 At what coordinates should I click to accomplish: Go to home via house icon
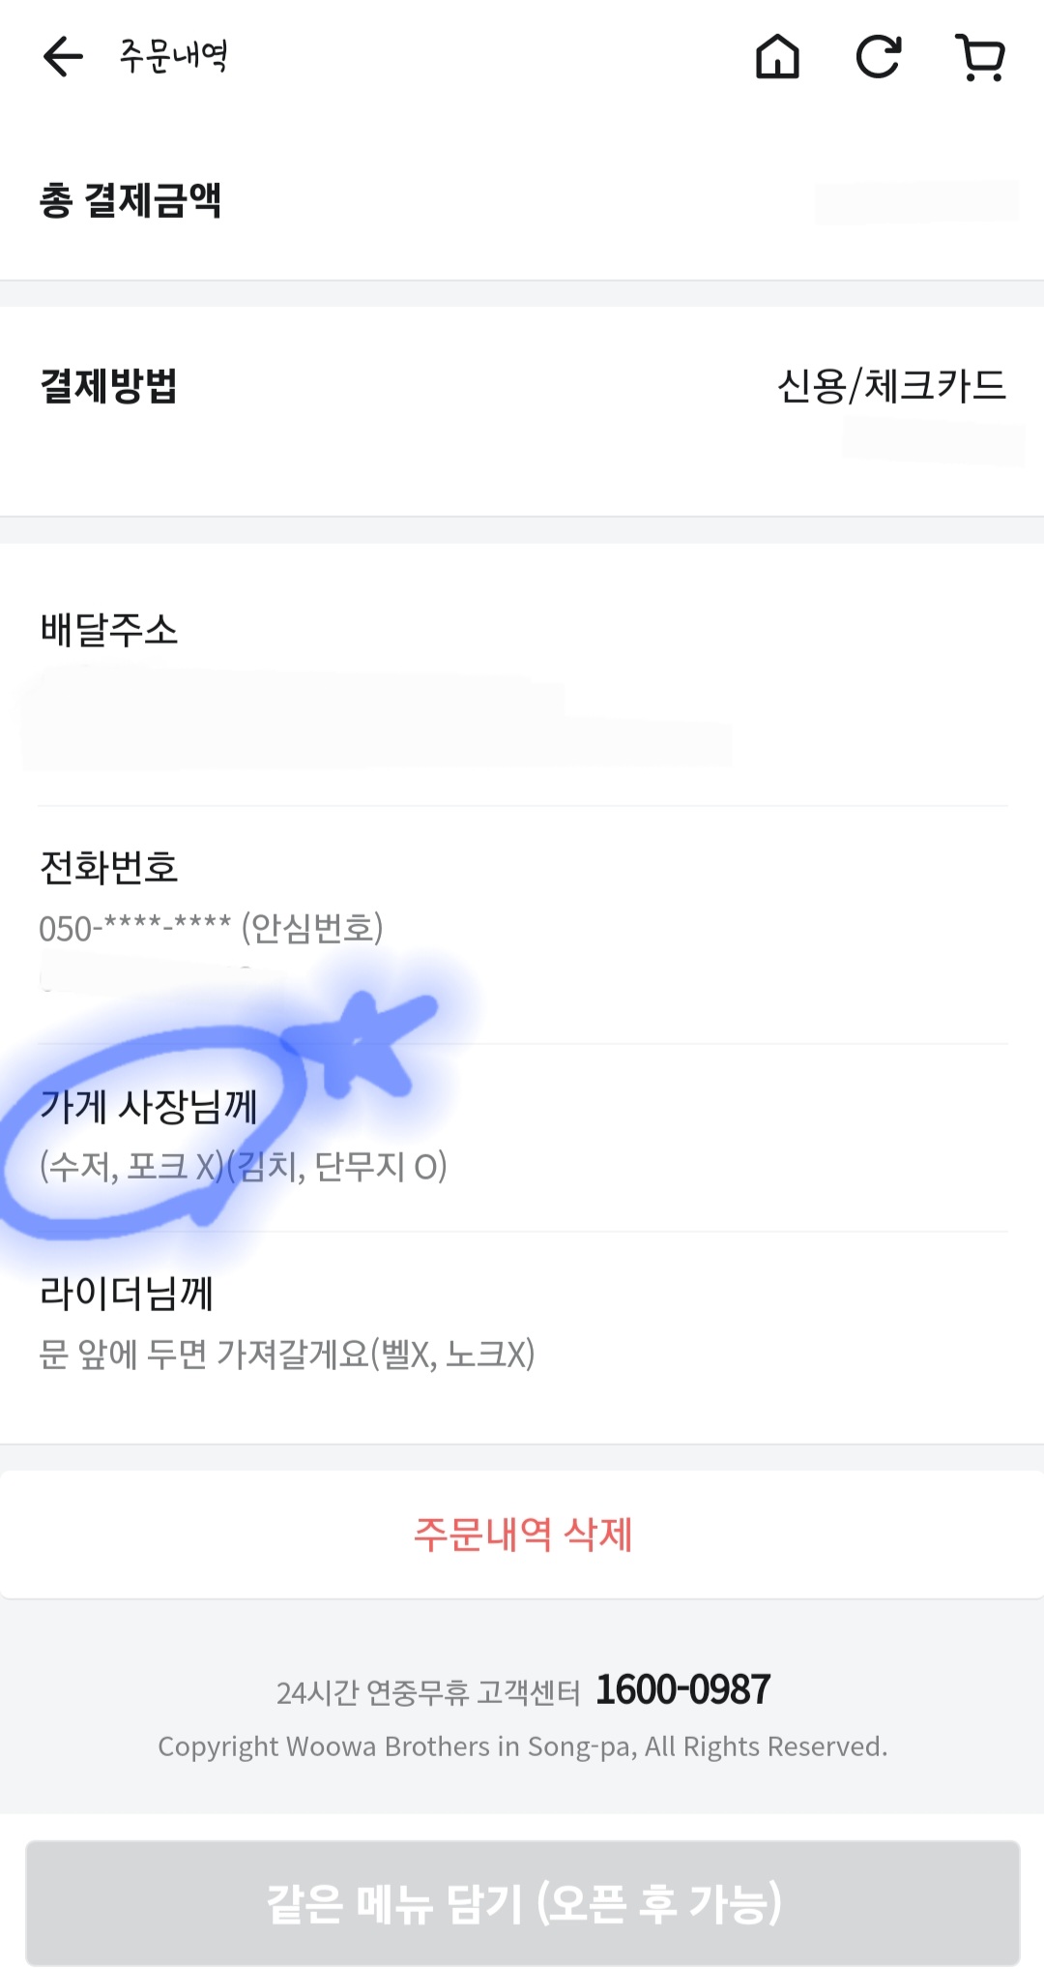click(x=777, y=56)
